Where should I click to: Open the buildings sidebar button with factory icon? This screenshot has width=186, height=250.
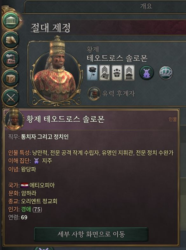(10, 59)
